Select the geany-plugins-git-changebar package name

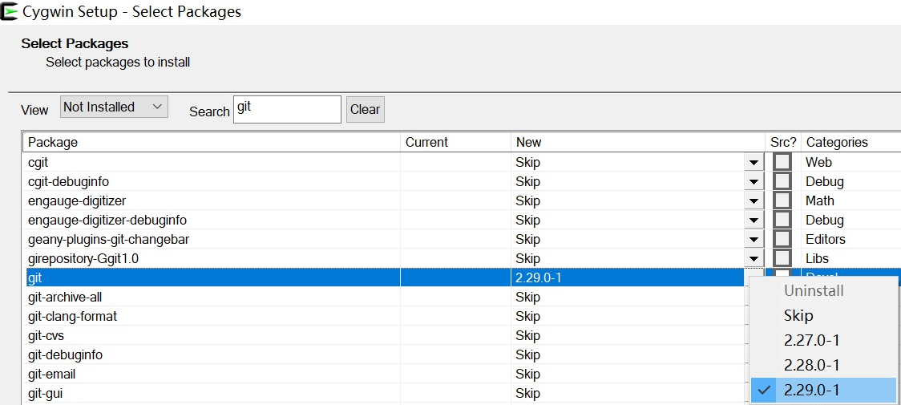coord(108,239)
